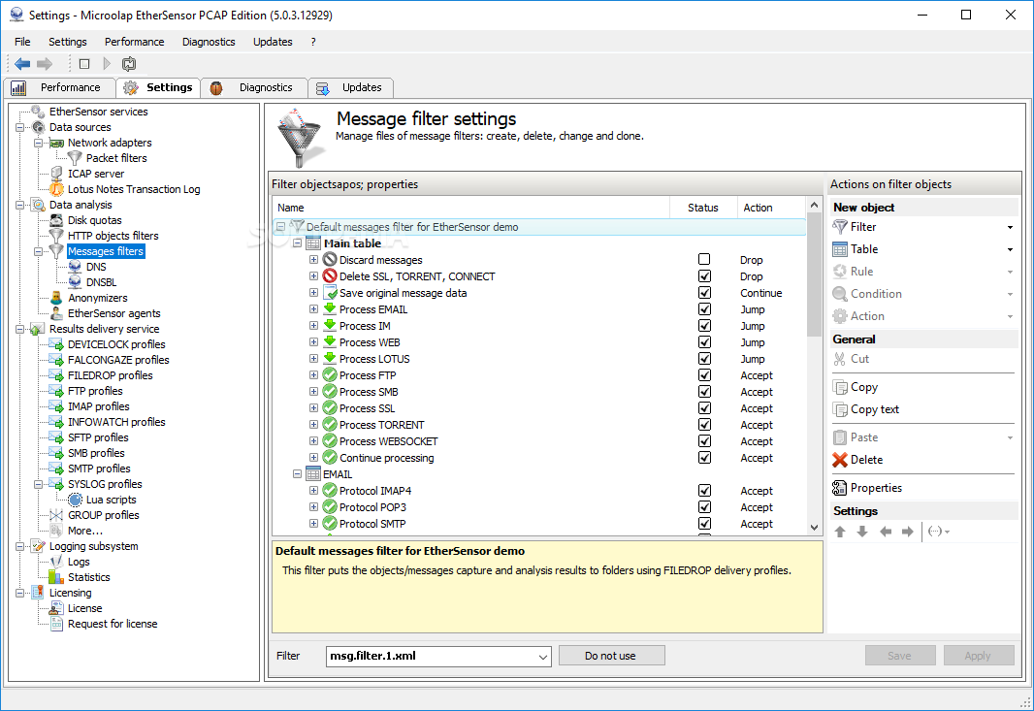Expand the Process IM rule
The width and height of the screenshot is (1034, 711).
click(x=314, y=326)
